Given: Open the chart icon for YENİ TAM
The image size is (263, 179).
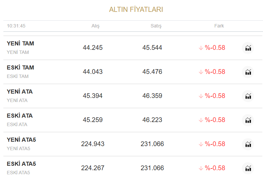Looking at the screenshot, I should [248, 48].
